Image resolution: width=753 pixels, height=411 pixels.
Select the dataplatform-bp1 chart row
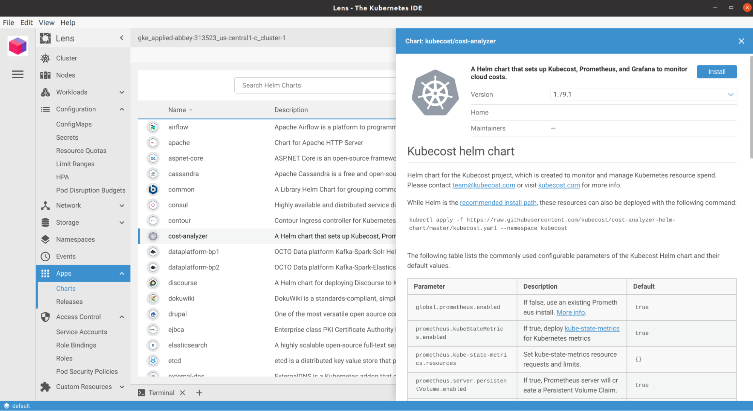[x=267, y=252]
